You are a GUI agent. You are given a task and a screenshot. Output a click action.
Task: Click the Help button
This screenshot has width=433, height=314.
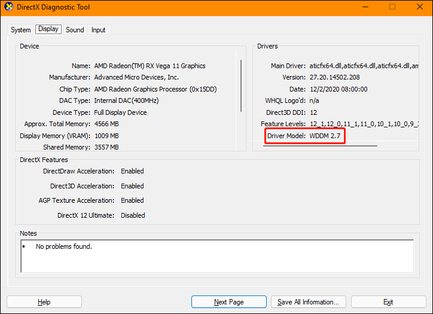[44, 302]
